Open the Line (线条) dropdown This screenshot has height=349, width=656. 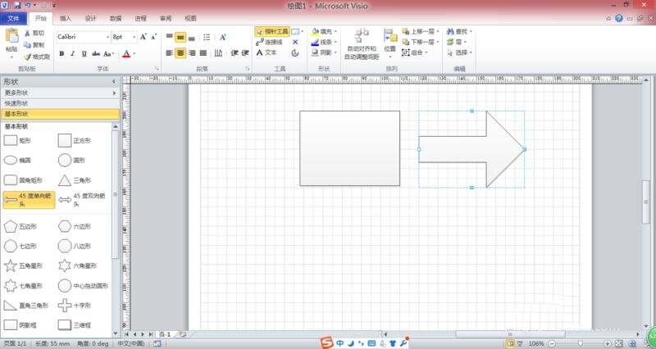[324, 43]
